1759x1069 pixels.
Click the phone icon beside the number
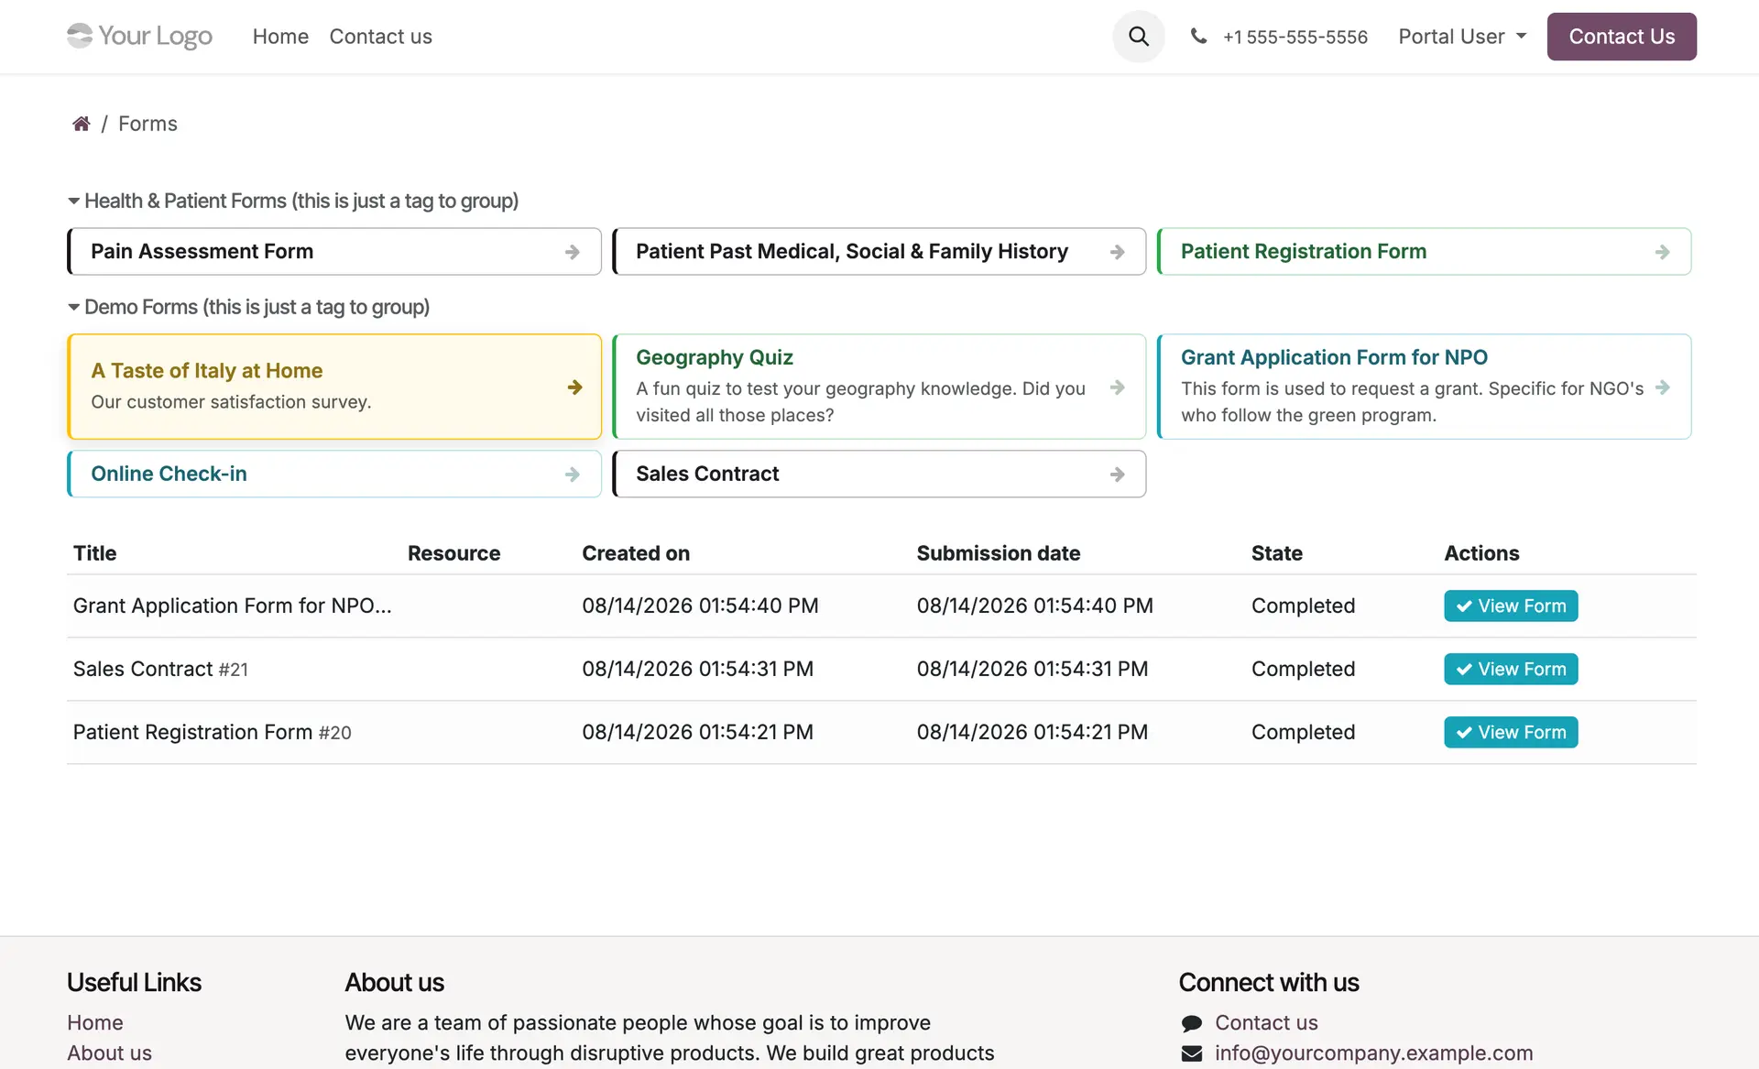(1198, 37)
